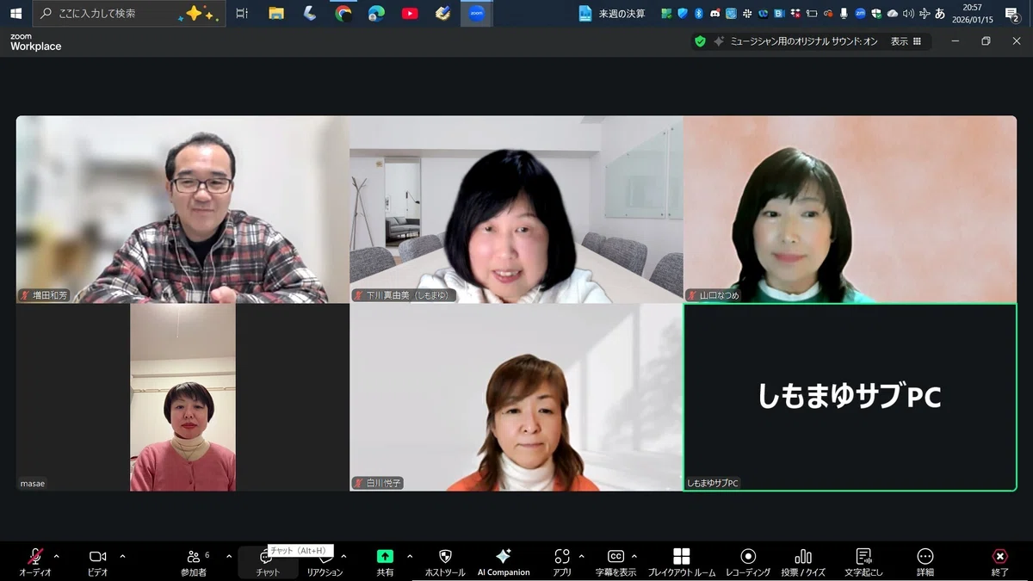Select 山口なつめ's video tile
The width and height of the screenshot is (1033, 581).
[850, 209]
